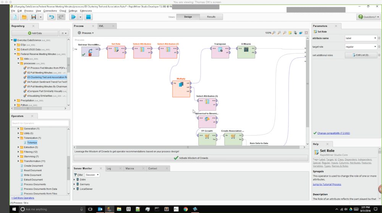Save the process using the floppy disk icon
Viewport: 382px width, 213px height.
point(34,17)
